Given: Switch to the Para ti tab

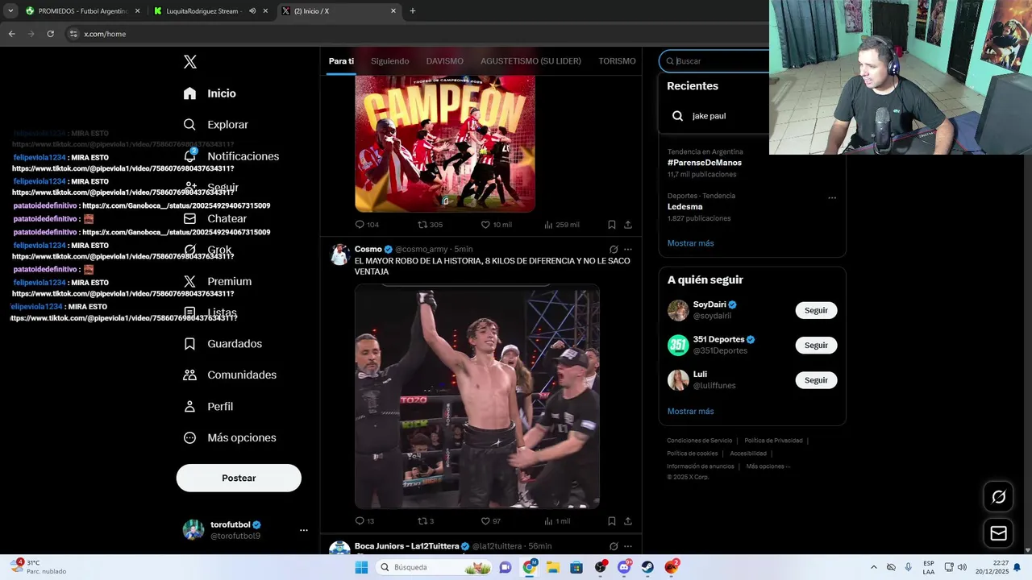Looking at the screenshot, I should click(x=341, y=61).
